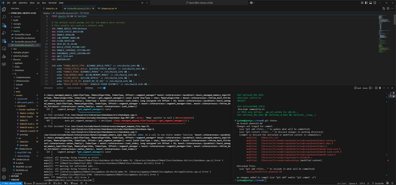Click the deploy breadcrumb segment
Viewport: 396px width, 185px height.
(x=46, y=13)
